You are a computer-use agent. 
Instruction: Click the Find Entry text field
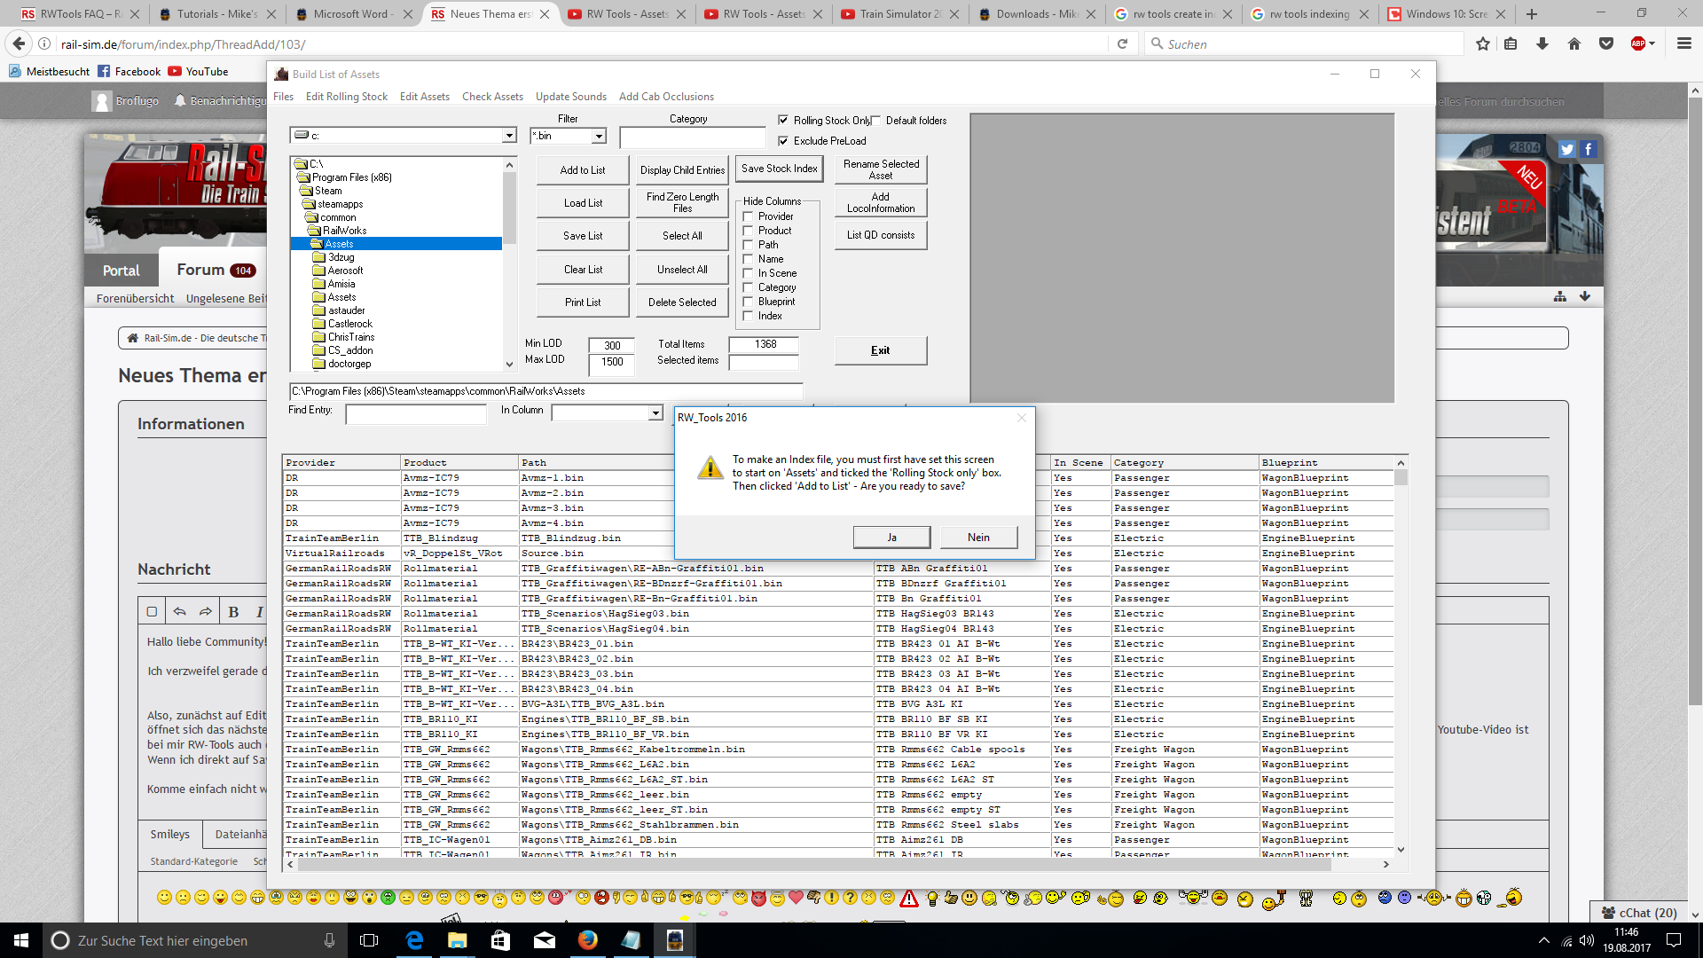[416, 413]
